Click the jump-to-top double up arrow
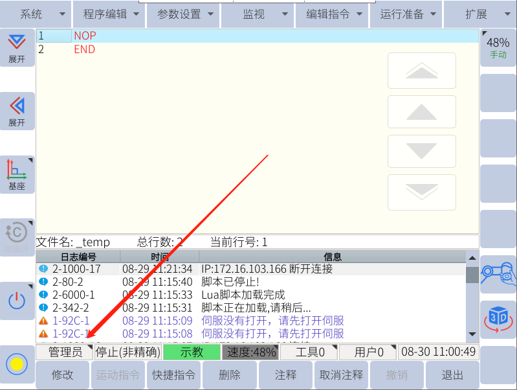The width and height of the screenshot is (517, 390). coord(421,70)
